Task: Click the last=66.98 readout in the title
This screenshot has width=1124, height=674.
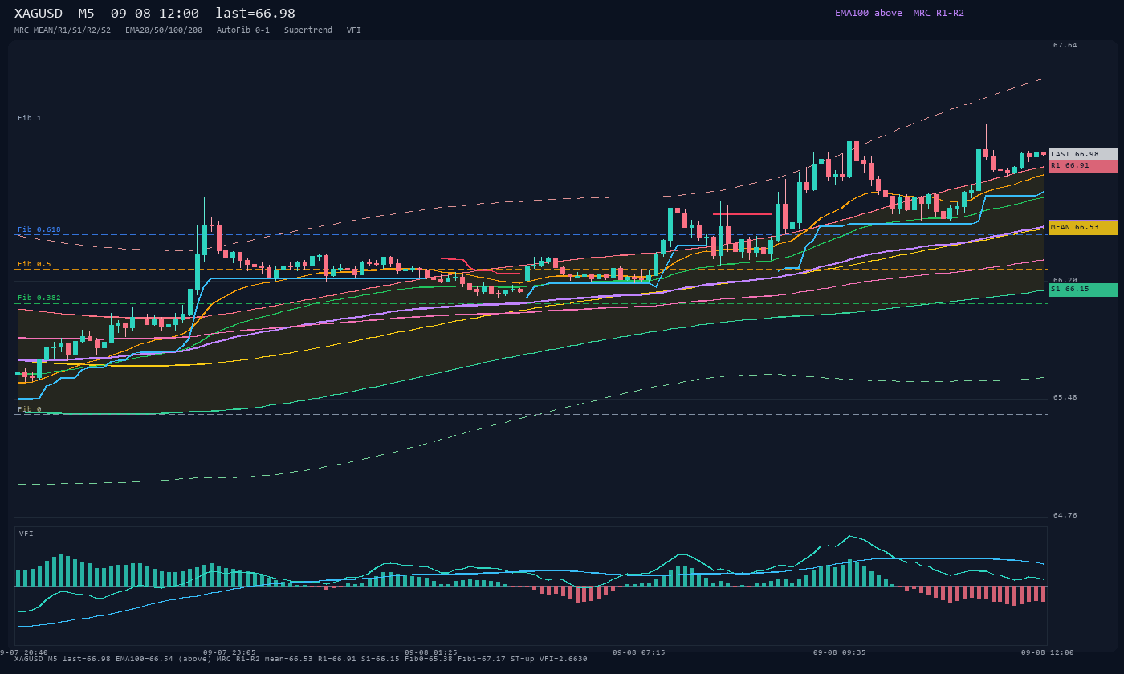Action: click(x=255, y=14)
